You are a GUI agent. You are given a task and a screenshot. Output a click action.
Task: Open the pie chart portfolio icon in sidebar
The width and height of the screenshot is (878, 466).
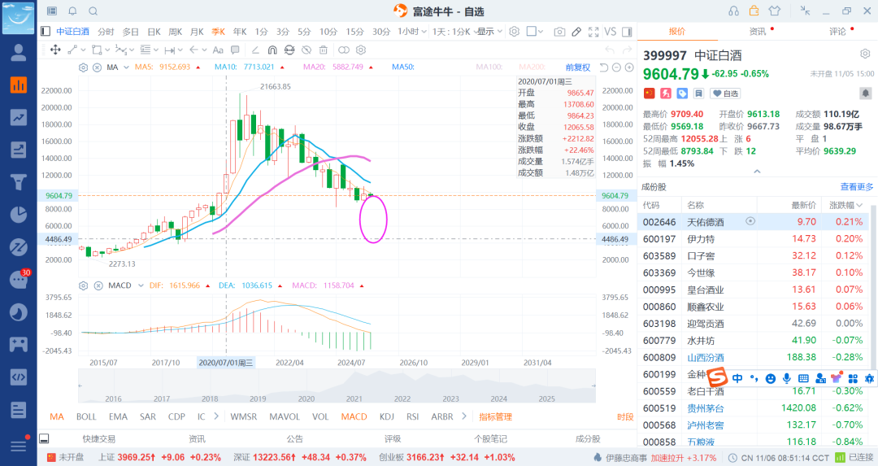[19, 215]
